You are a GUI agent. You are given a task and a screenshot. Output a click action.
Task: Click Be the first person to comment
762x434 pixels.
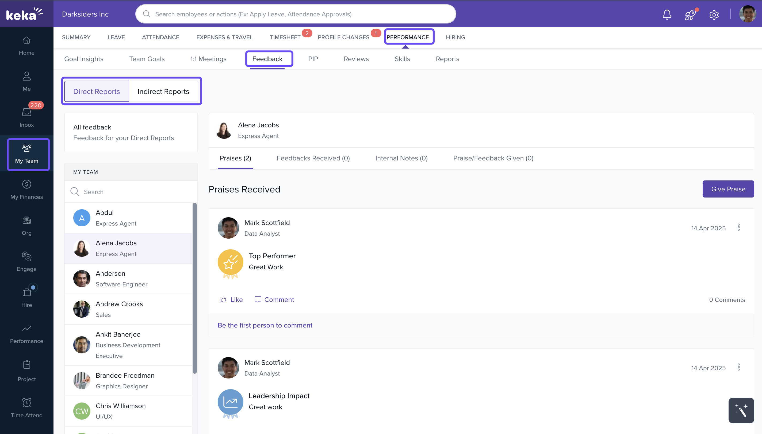pos(265,325)
